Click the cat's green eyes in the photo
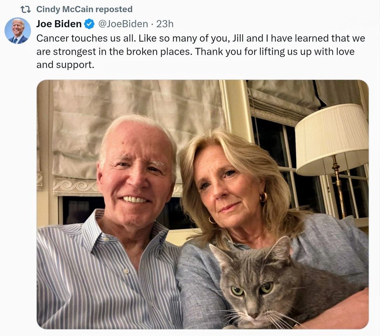The width and height of the screenshot is (380, 336). point(252,288)
